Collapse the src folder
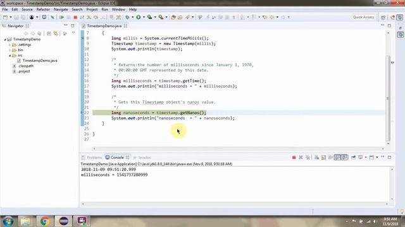This screenshot has width=405, height=227. [x=10, y=55]
